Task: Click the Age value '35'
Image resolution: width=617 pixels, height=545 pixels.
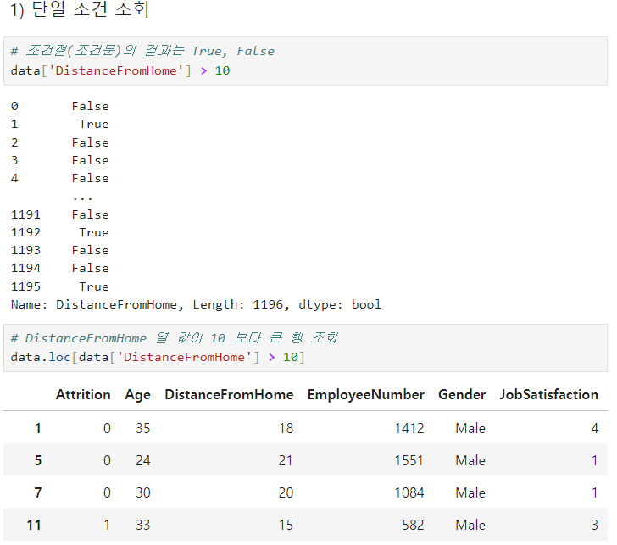Action: click(x=143, y=428)
